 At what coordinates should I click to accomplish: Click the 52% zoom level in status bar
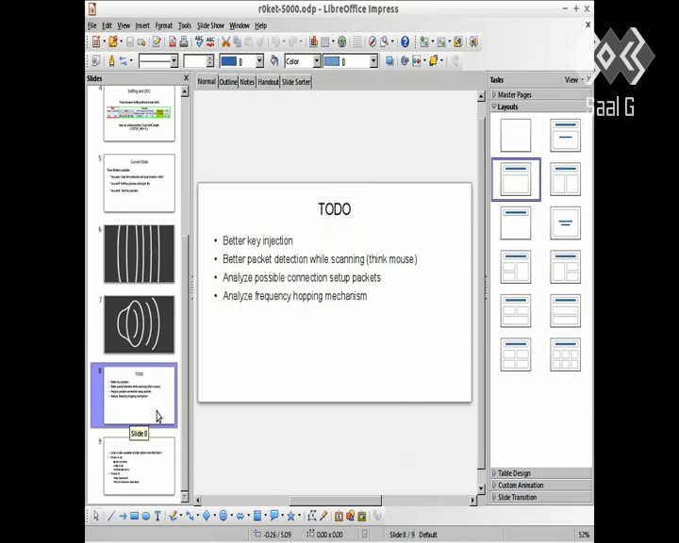click(584, 535)
